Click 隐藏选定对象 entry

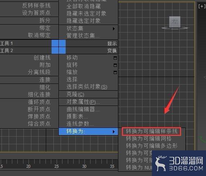(84, 21)
